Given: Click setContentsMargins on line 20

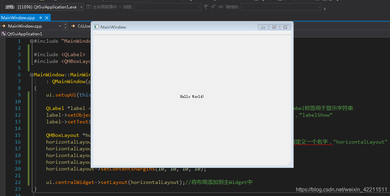Looking at the screenshot, I should (x=128, y=169).
